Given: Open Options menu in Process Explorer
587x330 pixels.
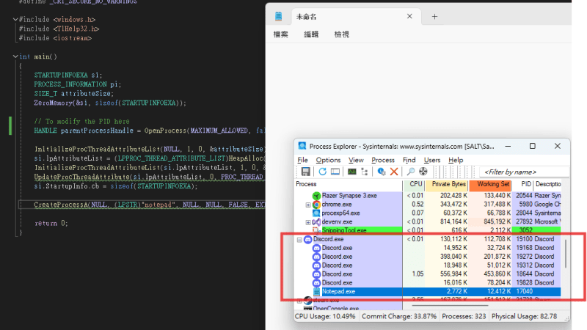Looking at the screenshot, I should (x=328, y=160).
